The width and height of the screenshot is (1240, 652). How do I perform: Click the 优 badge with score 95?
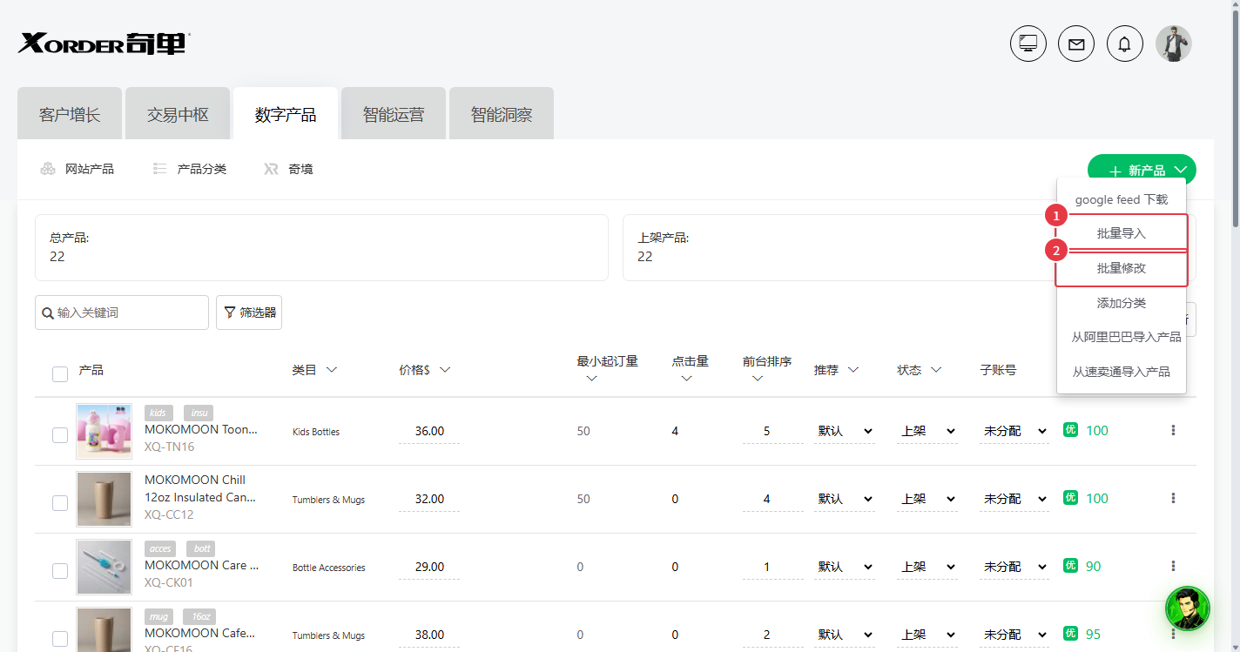click(x=1071, y=633)
